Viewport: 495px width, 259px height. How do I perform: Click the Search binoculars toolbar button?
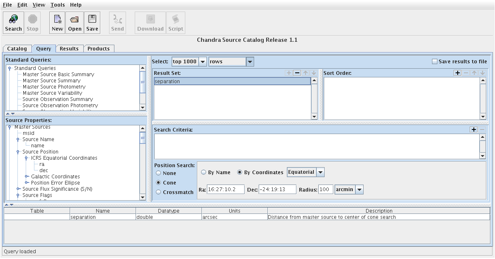click(x=13, y=22)
